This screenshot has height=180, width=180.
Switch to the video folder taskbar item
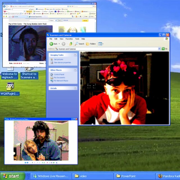pyautogui.click(x=93, y=176)
